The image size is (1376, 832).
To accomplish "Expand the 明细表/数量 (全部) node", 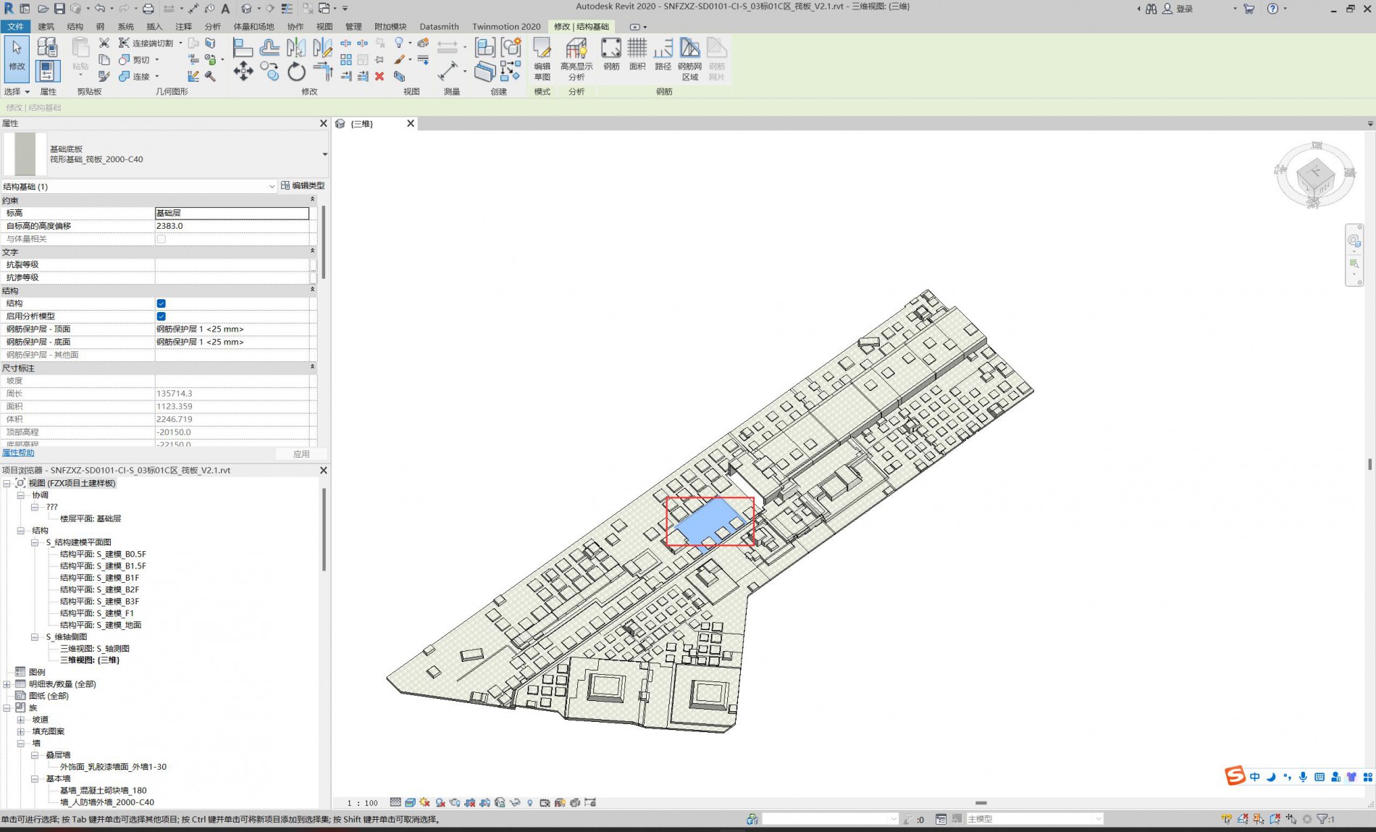I will [7, 684].
